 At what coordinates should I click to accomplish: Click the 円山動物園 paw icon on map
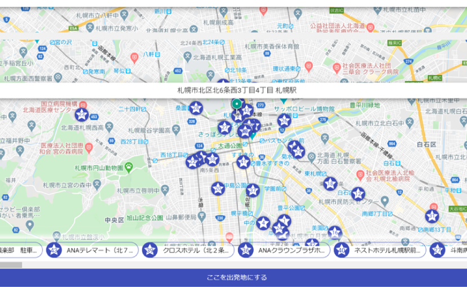[x=129, y=167]
